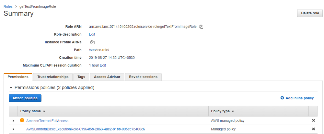Click the plus icon for inline policy
The width and height of the screenshot is (324, 134).
pyautogui.click(x=282, y=98)
